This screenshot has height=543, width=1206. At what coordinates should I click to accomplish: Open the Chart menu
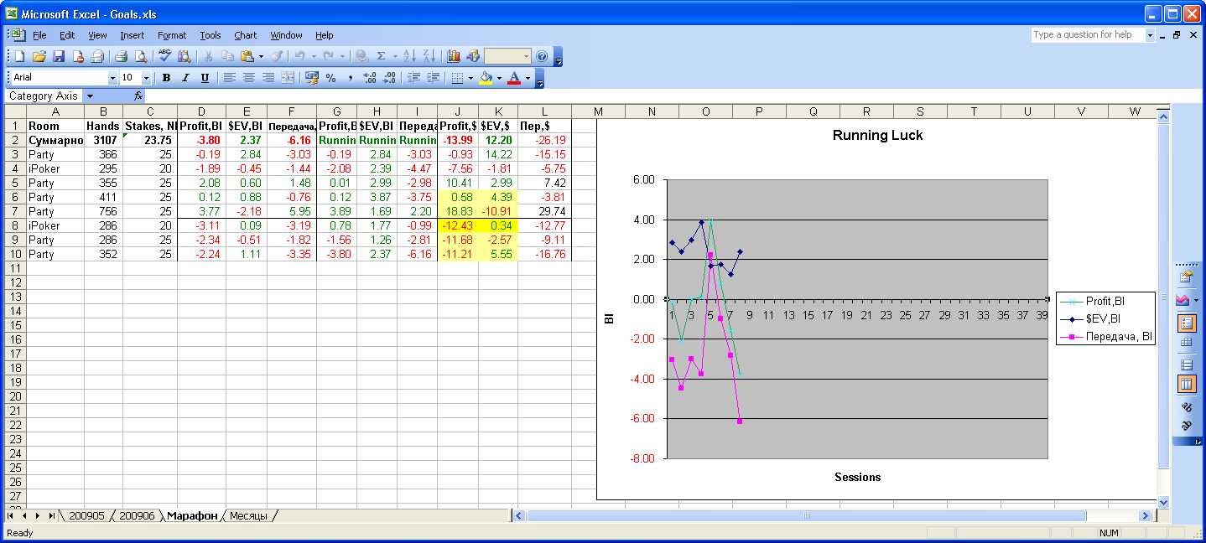[245, 35]
